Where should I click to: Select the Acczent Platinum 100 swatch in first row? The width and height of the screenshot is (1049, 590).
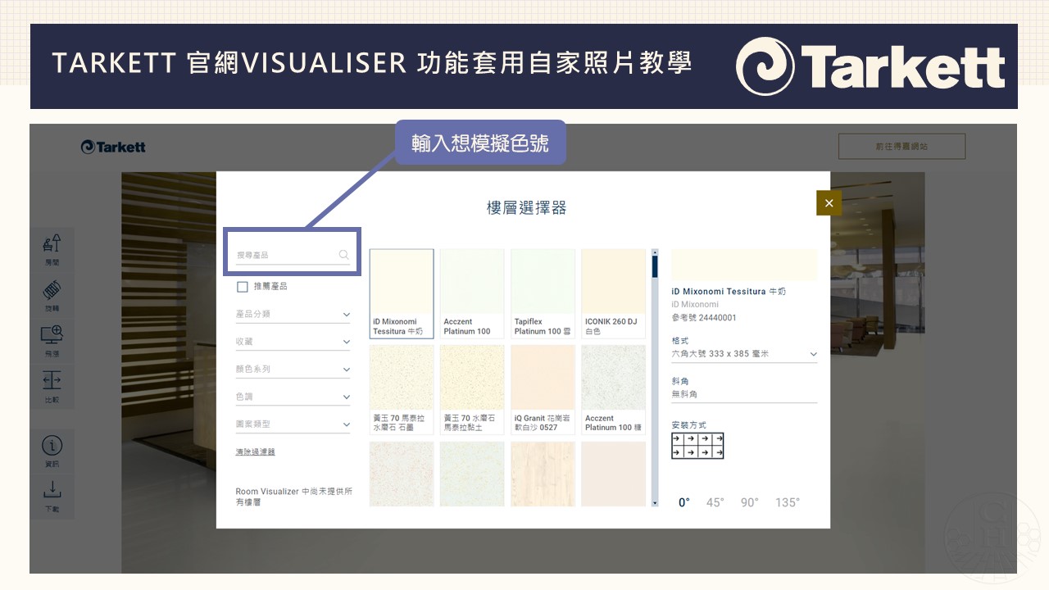coord(472,293)
